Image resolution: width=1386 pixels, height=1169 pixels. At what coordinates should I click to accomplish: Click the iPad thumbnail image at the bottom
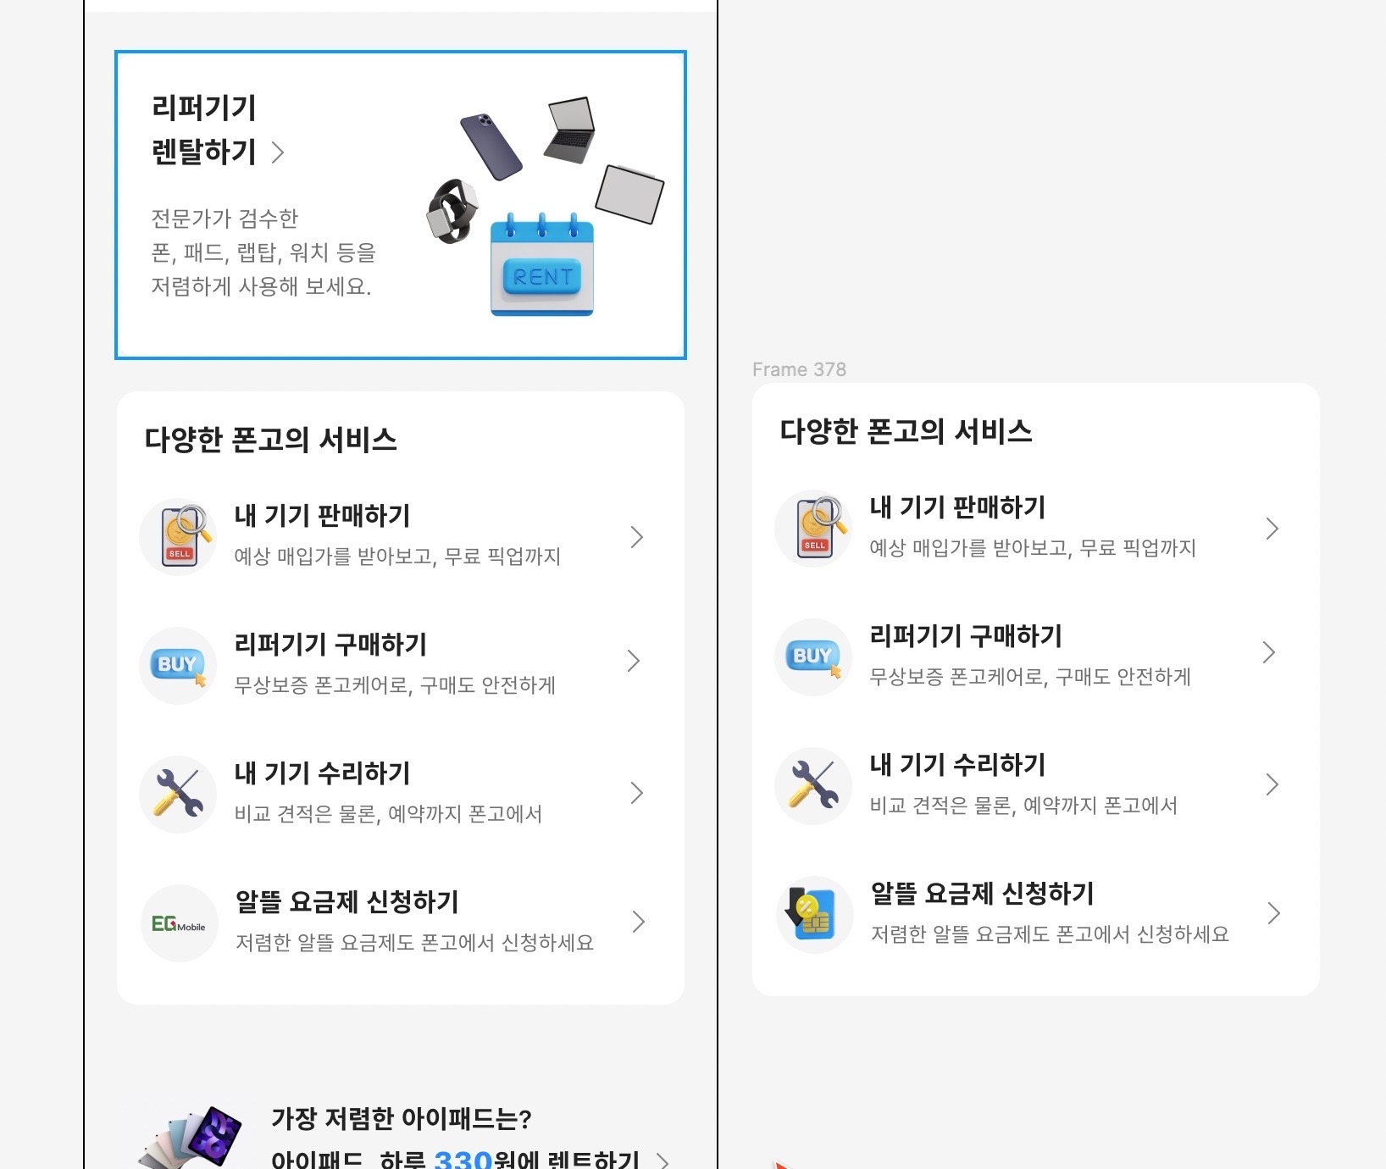tap(191, 1138)
